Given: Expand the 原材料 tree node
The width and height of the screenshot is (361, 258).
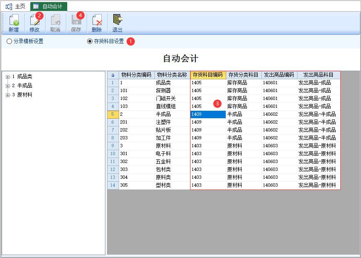Looking at the screenshot, I should tap(7, 95).
